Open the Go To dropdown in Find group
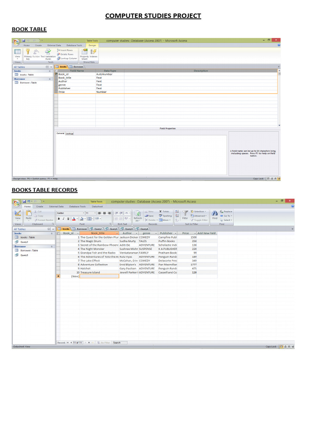 [x=226, y=216]
